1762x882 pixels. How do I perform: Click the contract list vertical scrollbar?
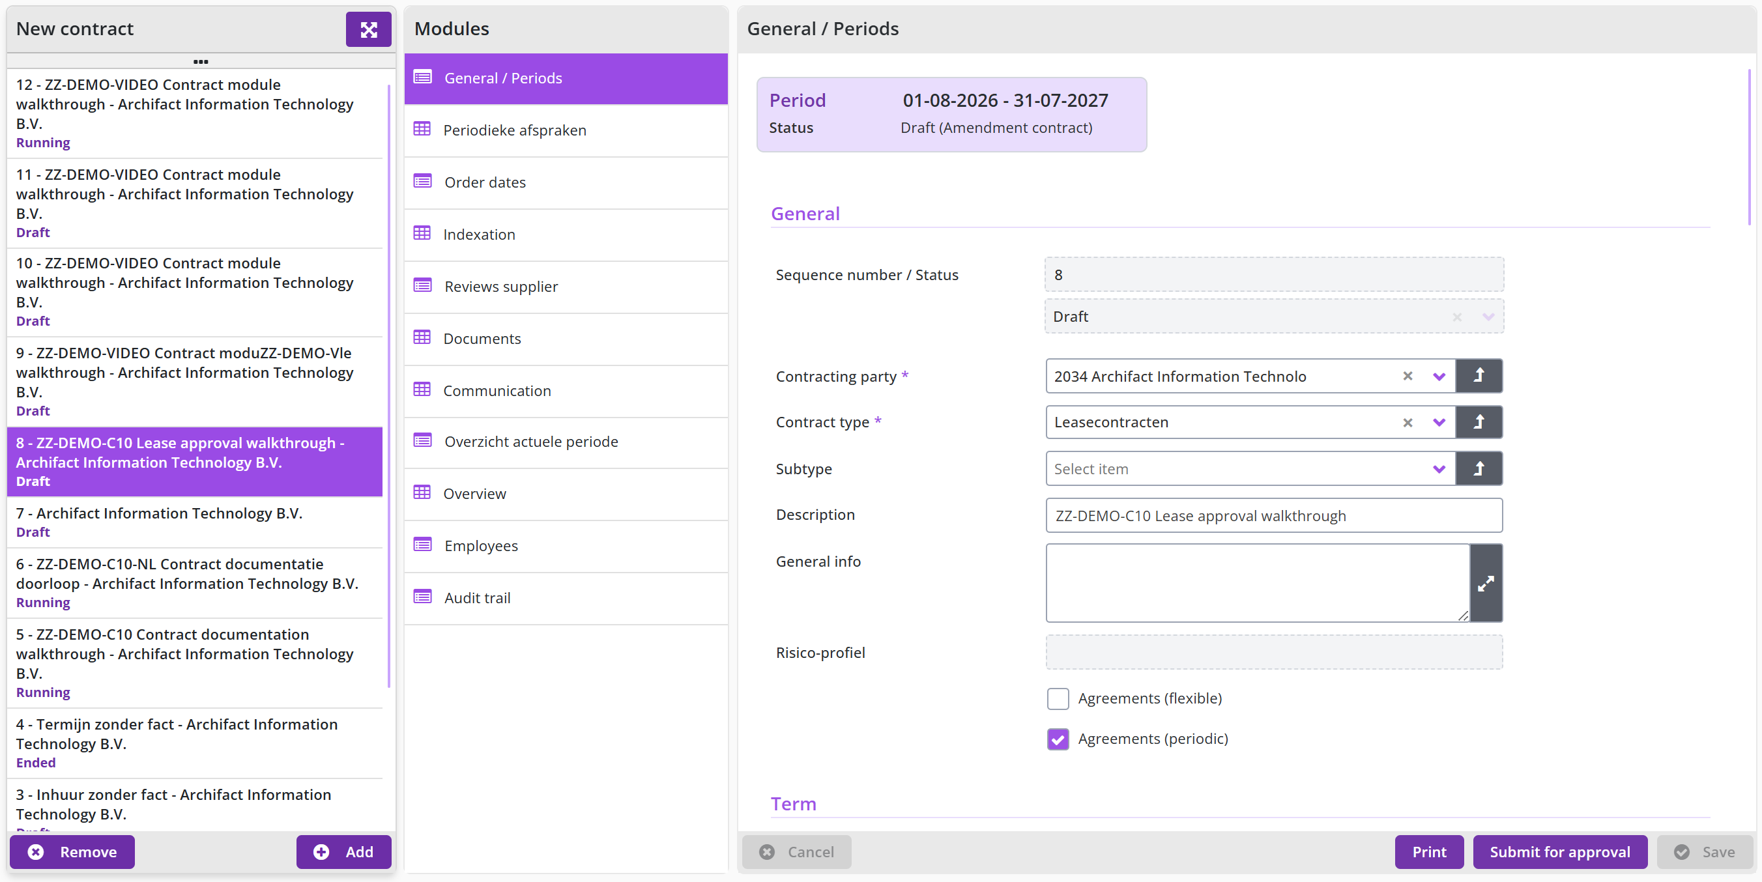(x=388, y=386)
